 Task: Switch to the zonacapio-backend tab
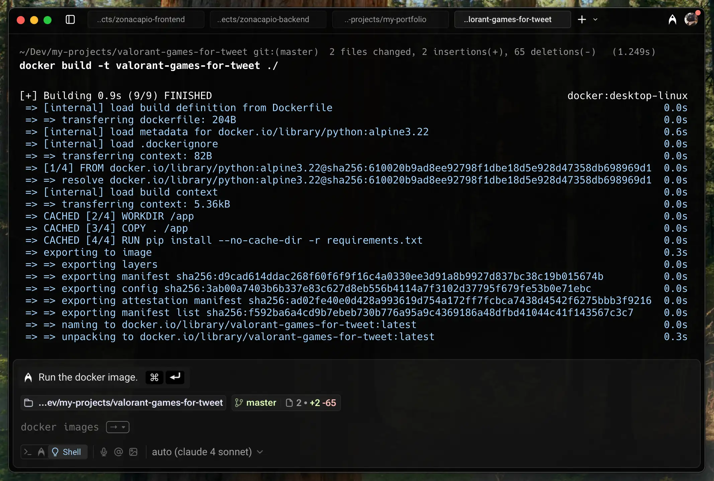coord(268,19)
